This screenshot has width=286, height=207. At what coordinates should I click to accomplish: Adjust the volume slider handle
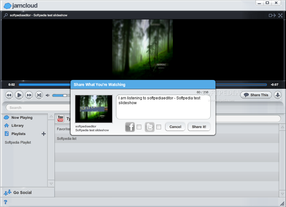click(65, 96)
